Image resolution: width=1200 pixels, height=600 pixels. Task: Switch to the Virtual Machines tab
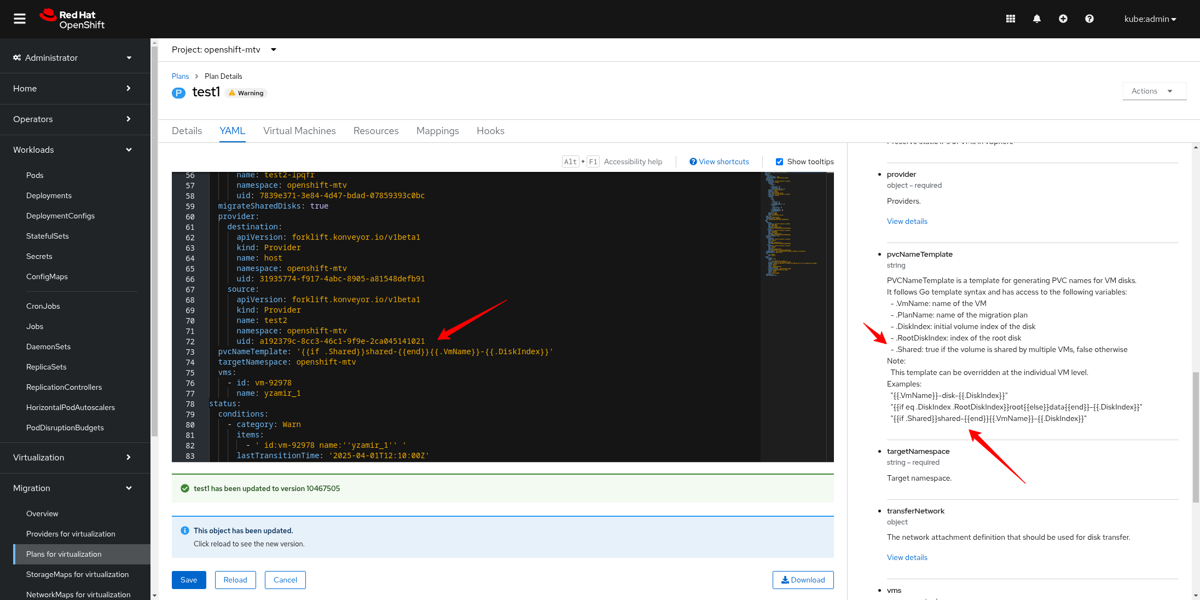tap(299, 131)
